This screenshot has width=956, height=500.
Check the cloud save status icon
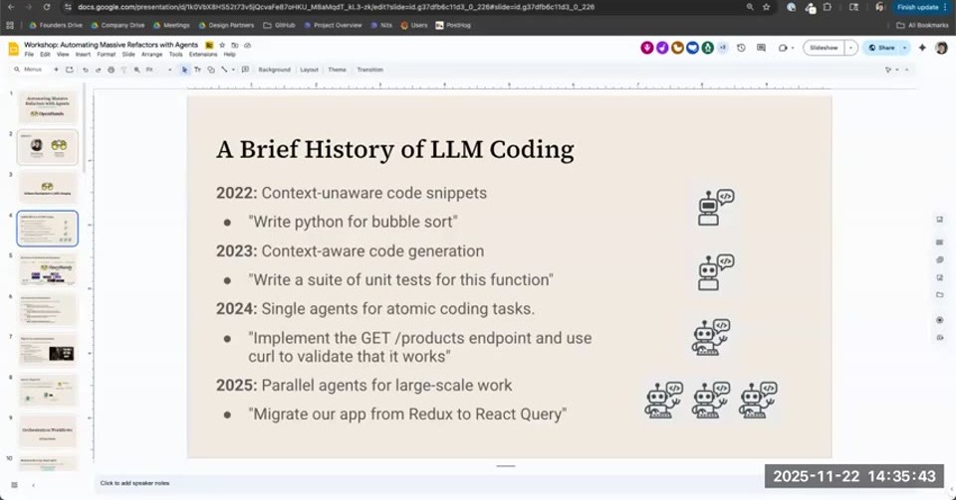(247, 45)
